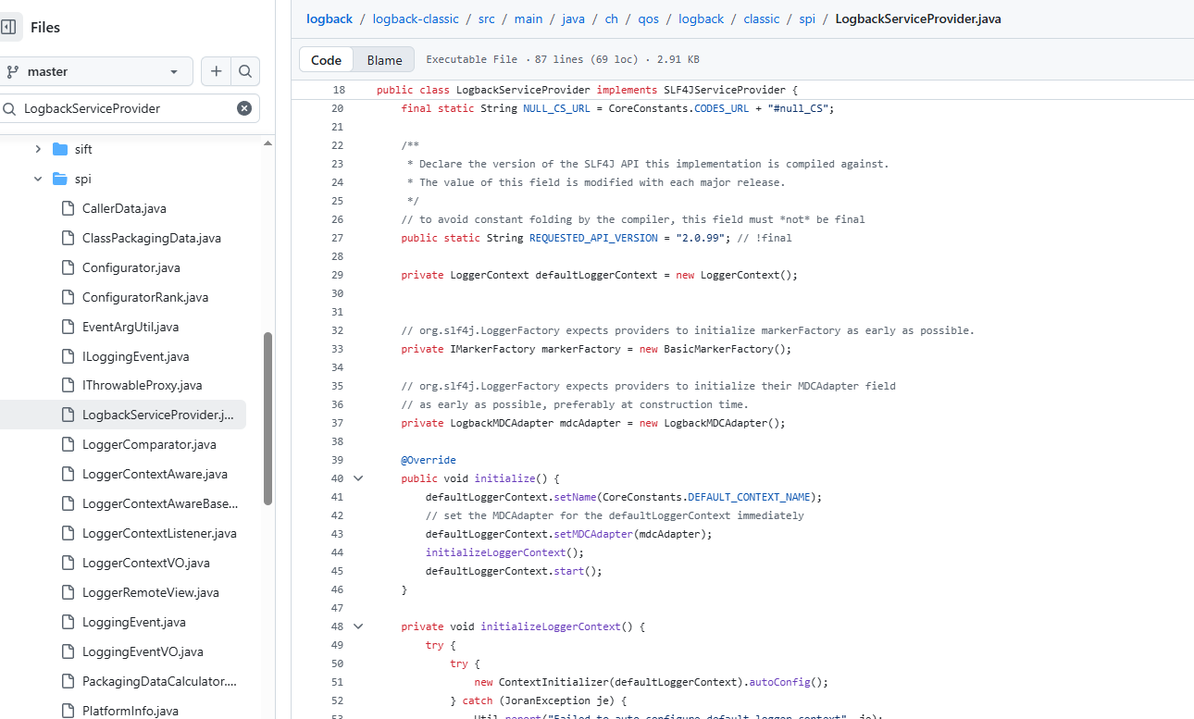Open IThrowableProxy.java file
The height and width of the screenshot is (719, 1194).
142,385
